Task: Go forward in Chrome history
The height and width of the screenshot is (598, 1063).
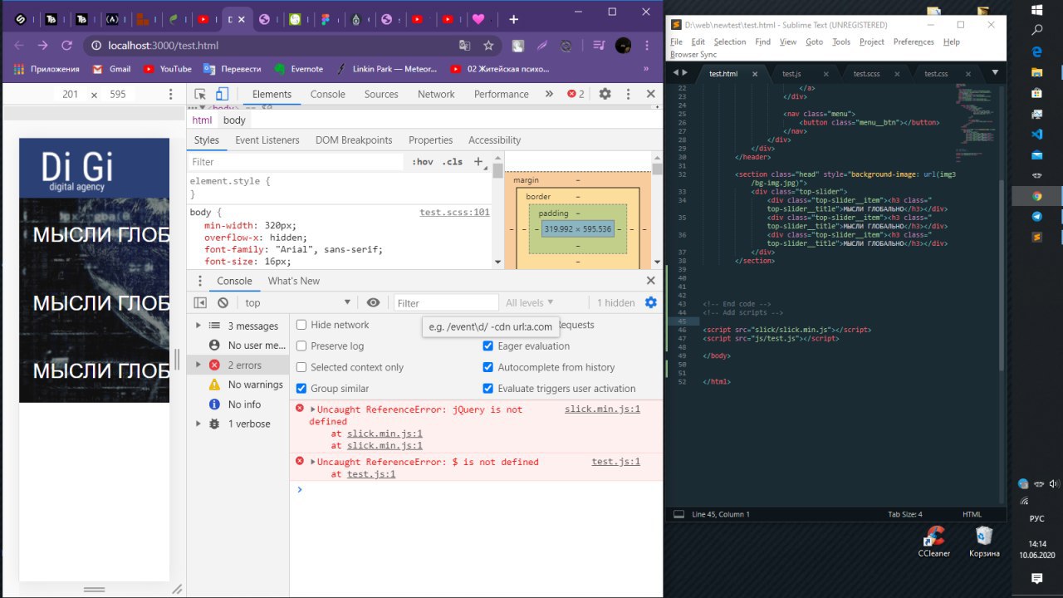Action: (42, 46)
